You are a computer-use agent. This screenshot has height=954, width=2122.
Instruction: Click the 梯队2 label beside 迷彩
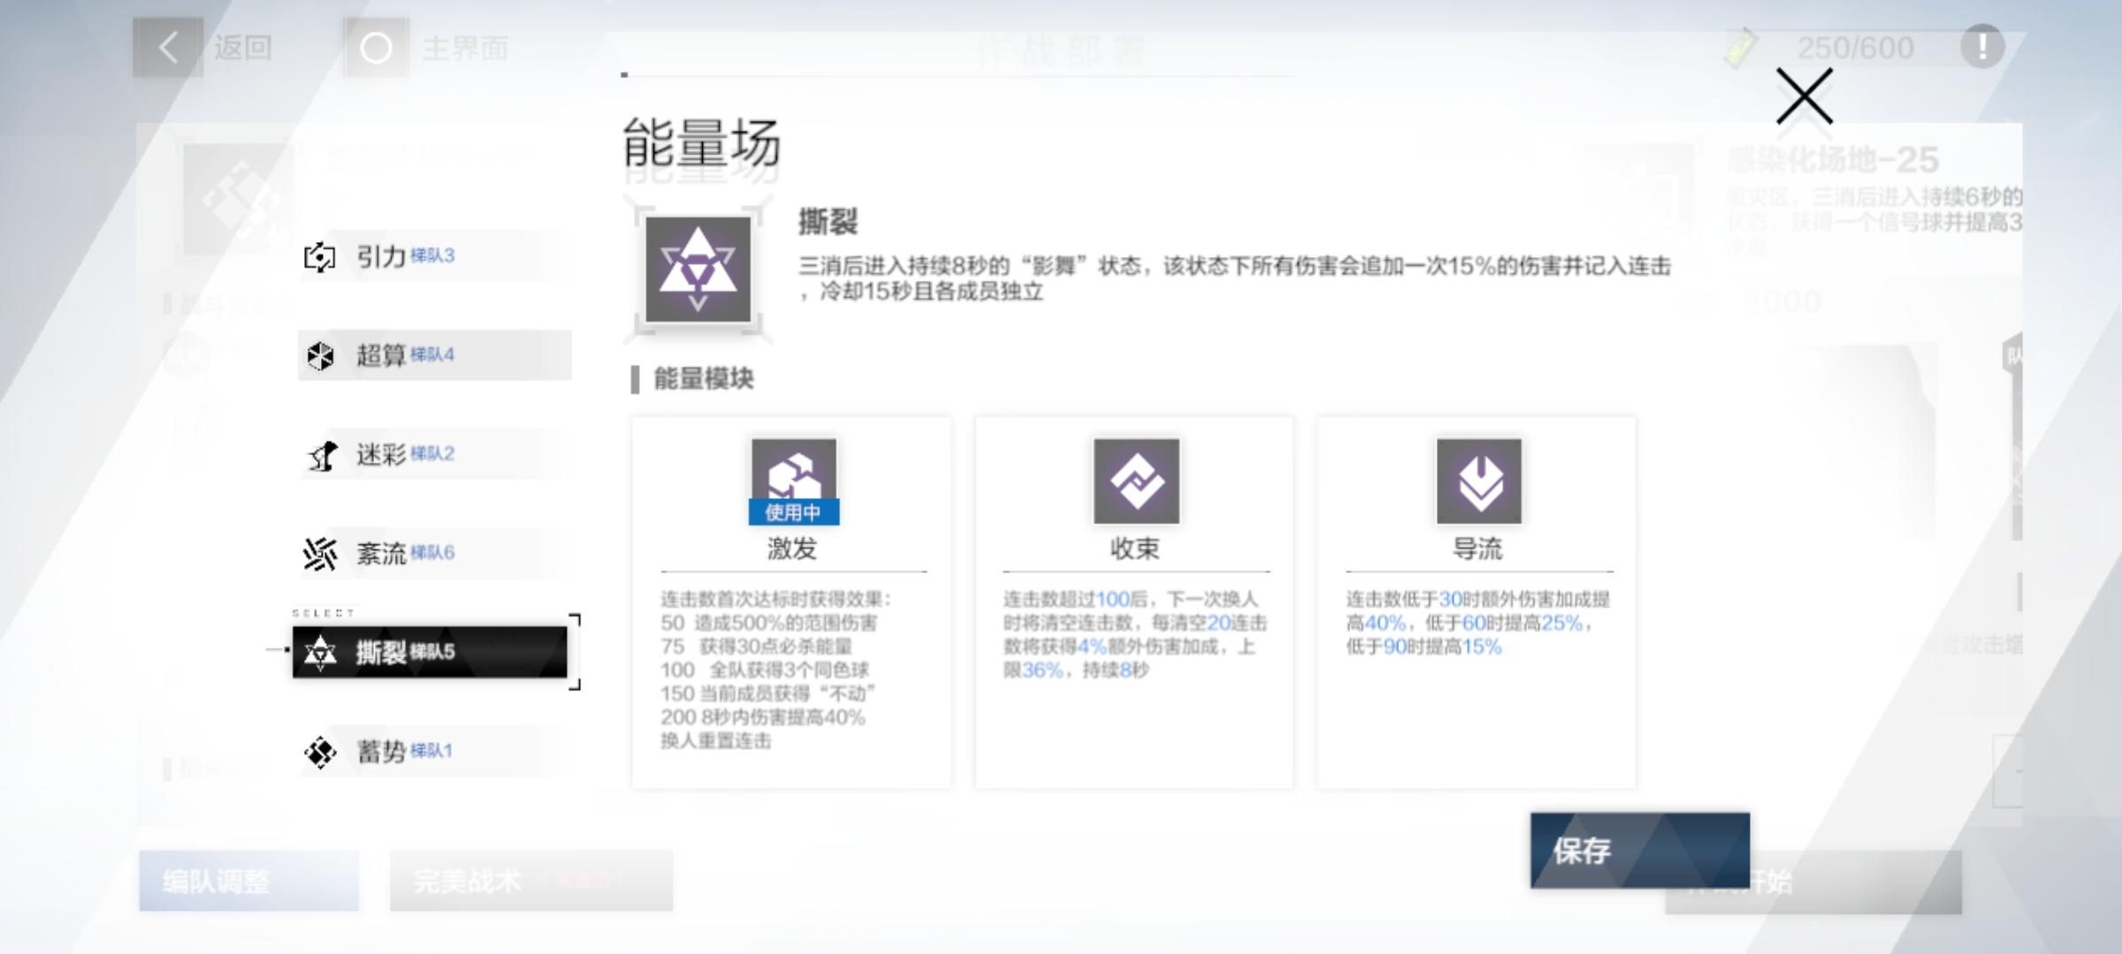[432, 453]
